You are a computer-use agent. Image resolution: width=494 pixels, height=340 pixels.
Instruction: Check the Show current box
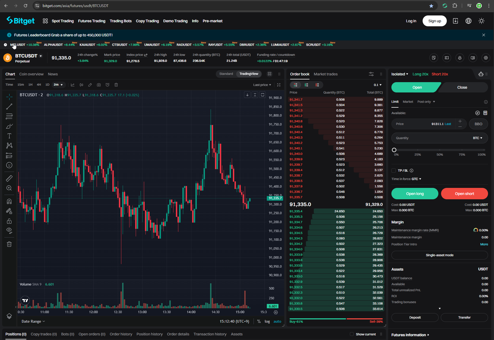coord(352,334)
